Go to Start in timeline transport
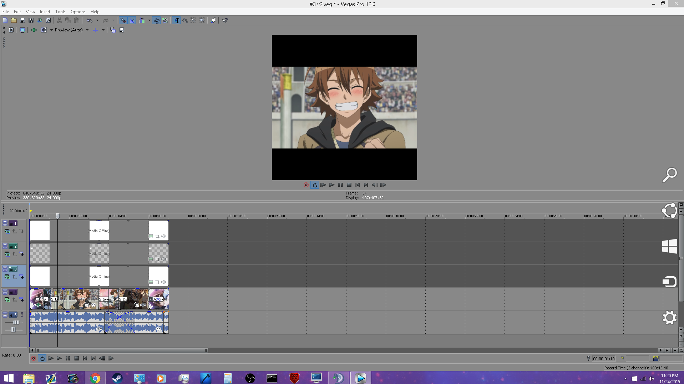 coord(85,358)
